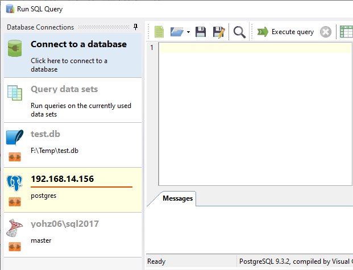
Task: Click the Save As floppy-with-pencil icon
Action: pos(219,32)
